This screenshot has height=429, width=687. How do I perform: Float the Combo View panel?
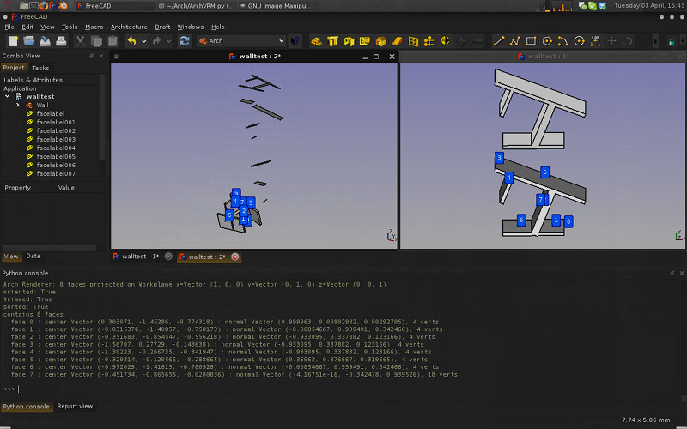coord(91,56)
